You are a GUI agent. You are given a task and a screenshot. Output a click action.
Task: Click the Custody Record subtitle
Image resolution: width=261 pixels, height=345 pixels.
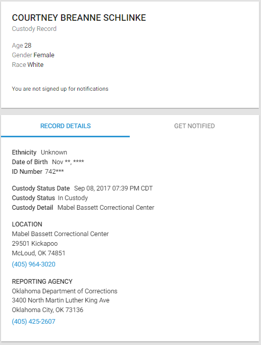(x=34, y=29)
